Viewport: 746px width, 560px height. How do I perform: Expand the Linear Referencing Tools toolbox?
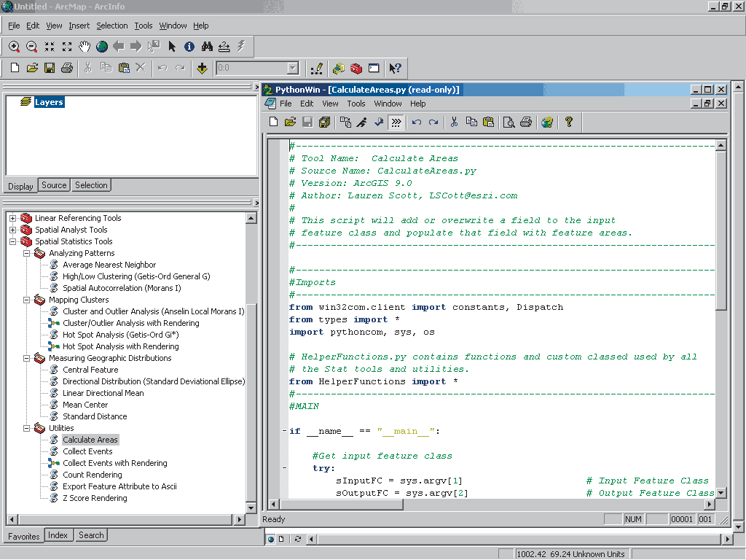click(x=12, y=217)
